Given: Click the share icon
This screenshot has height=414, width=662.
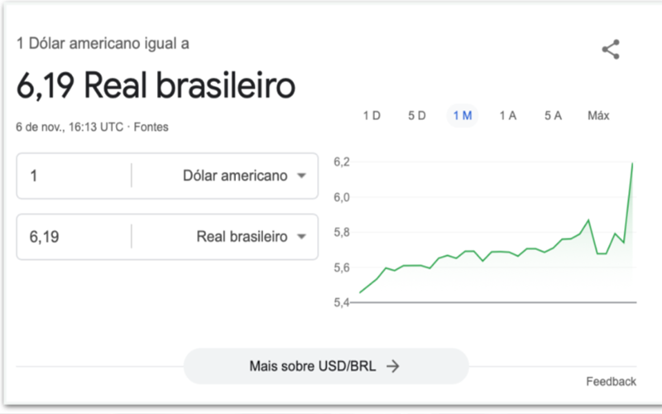Looking at the screenshot, I should [x=611, y=50].
